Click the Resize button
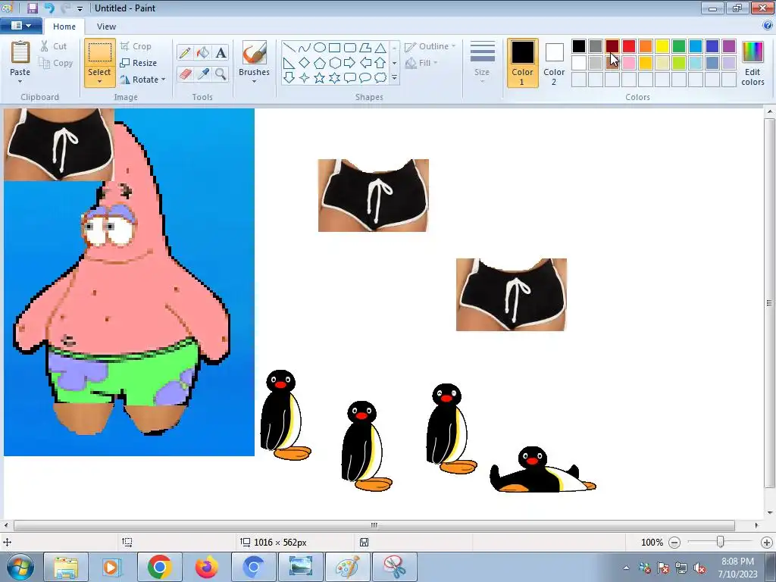776x582 pixels. coord(139,63)
